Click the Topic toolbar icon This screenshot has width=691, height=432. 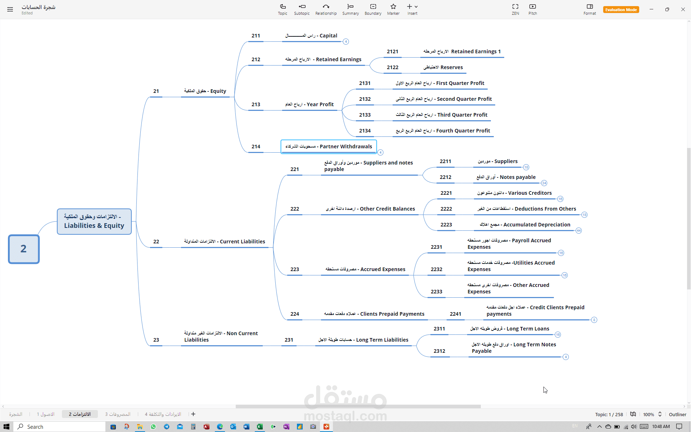[283, 9]
